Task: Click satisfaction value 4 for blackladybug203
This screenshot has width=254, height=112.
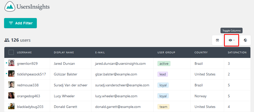Action: (x=229, y=107)
